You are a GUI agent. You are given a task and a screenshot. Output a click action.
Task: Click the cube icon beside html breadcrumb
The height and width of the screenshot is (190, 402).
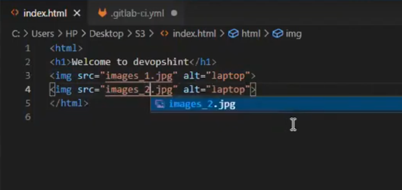click(233, 34)
